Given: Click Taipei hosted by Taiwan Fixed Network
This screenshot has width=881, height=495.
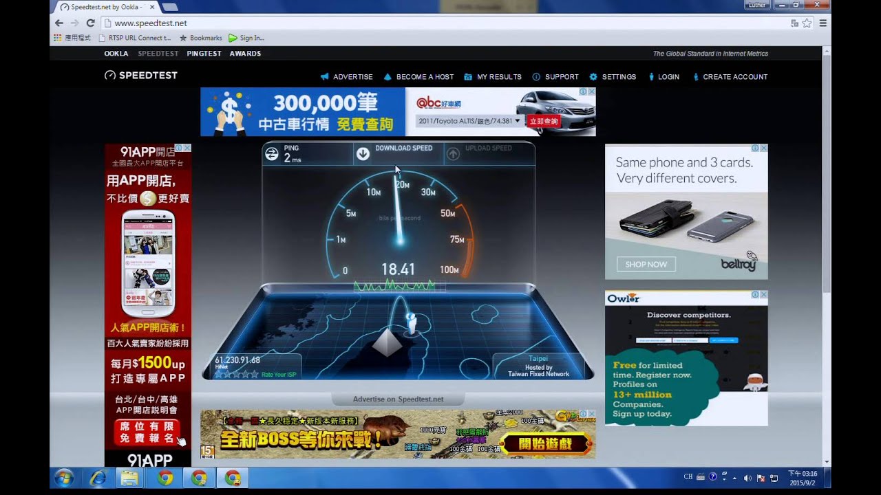Looking at the screenshot, I should point(538,366).
